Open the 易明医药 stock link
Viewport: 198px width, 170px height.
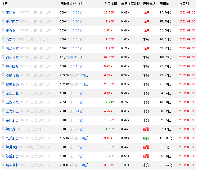[12, 84]
